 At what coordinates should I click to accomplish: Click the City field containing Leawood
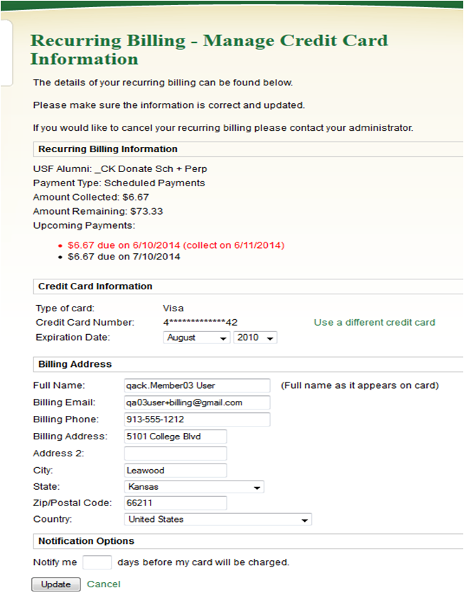175,470
